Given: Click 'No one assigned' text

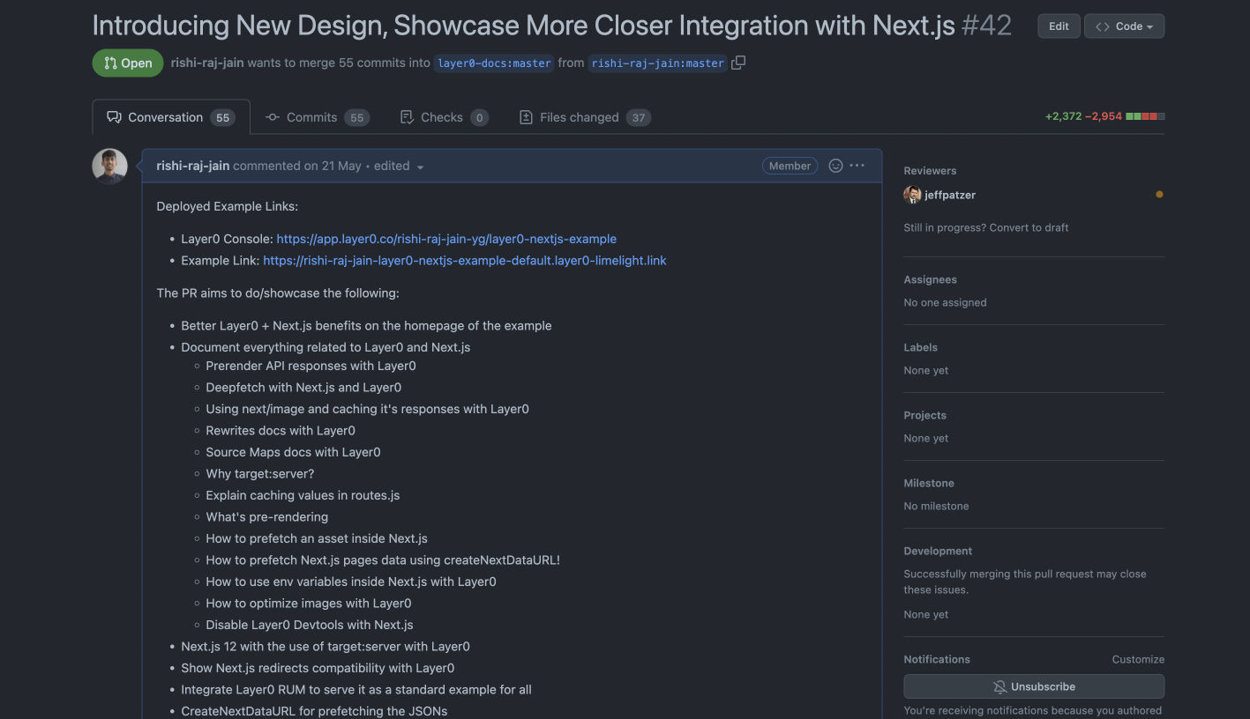Looking at the screenshot, I should (x=945, y=302).
